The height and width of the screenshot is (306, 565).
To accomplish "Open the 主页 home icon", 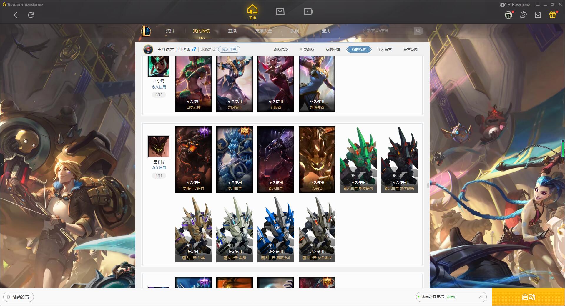I will click(252, 12).
